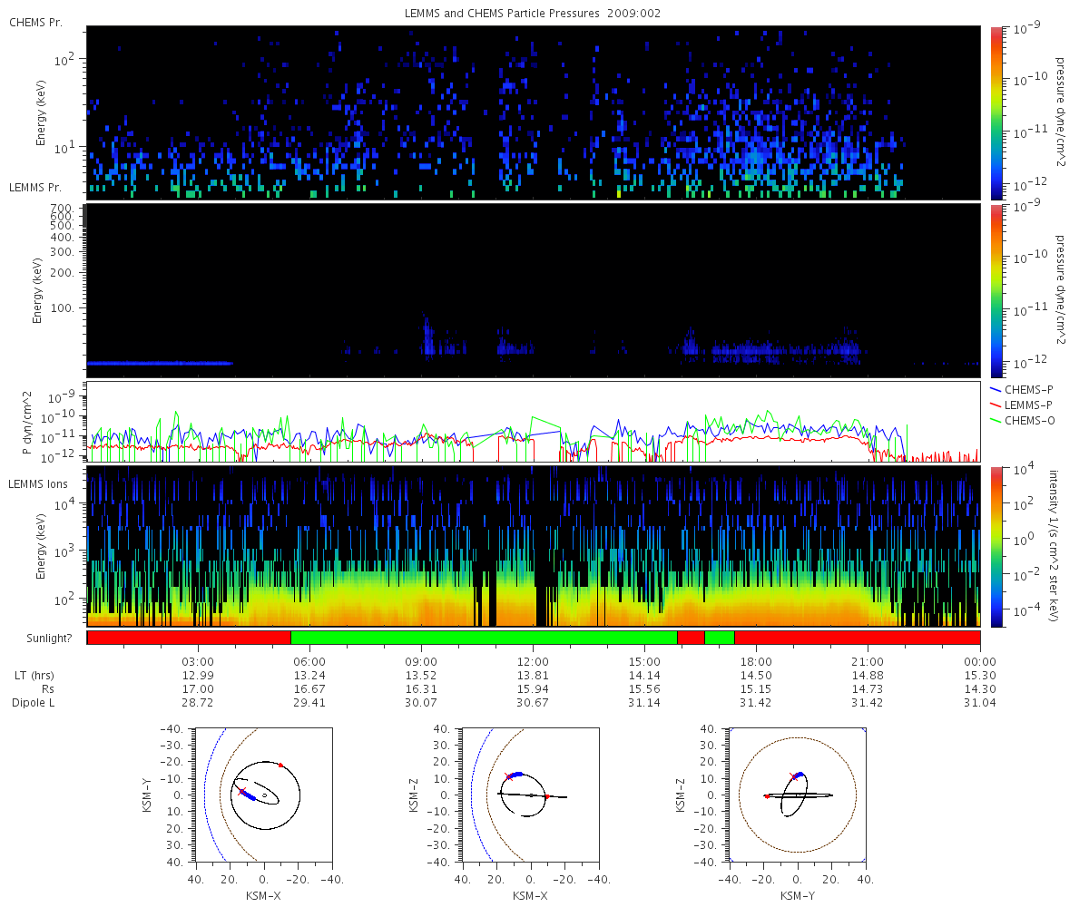Click the horizontal blue band in LEMMS pressure panel

[160, 363]
